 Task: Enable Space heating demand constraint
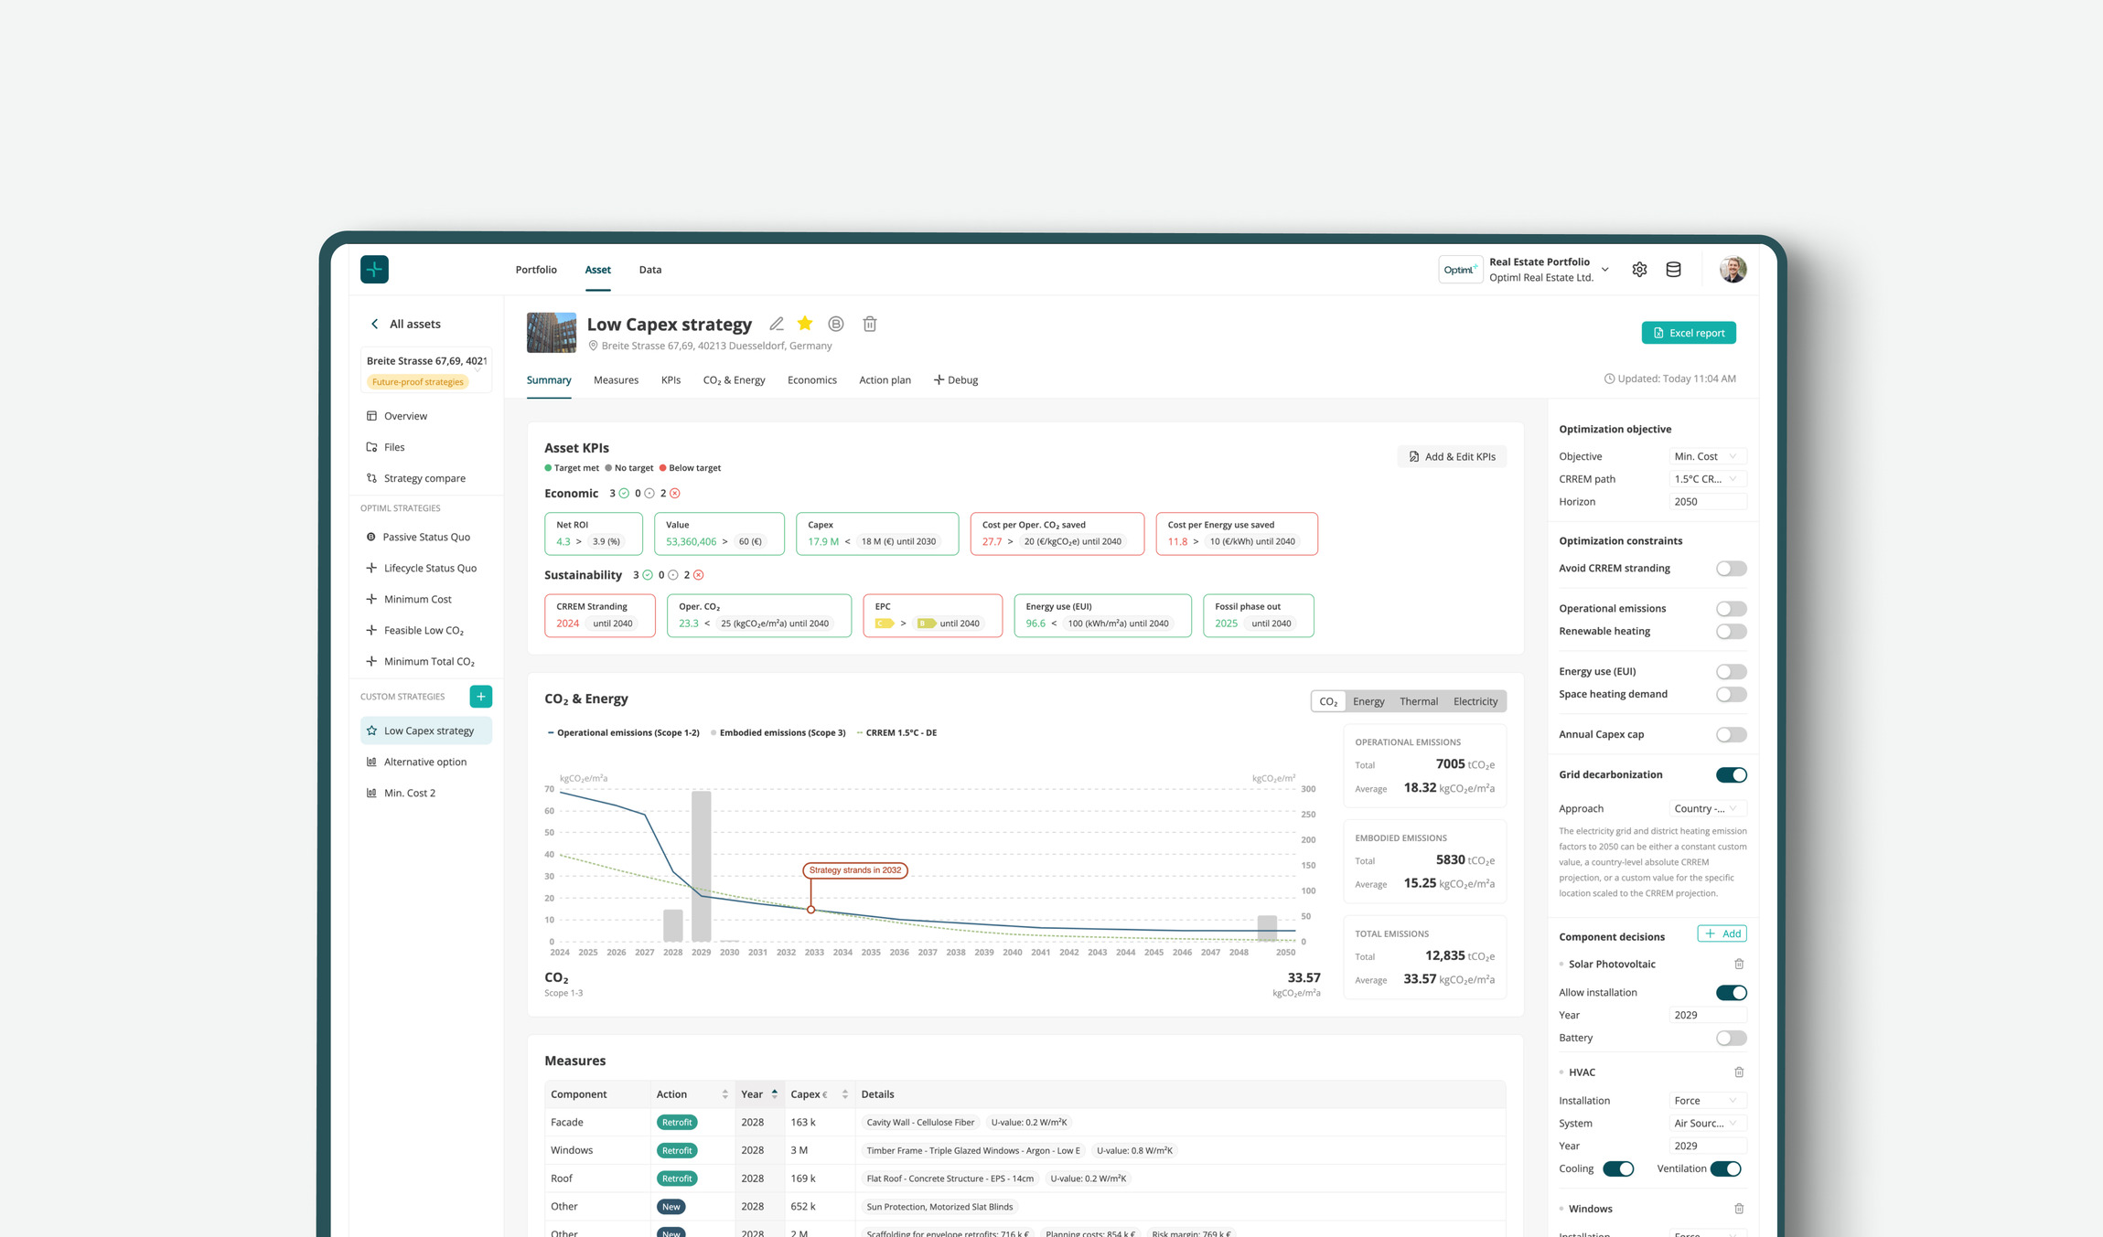click(x=1731, y=695)
